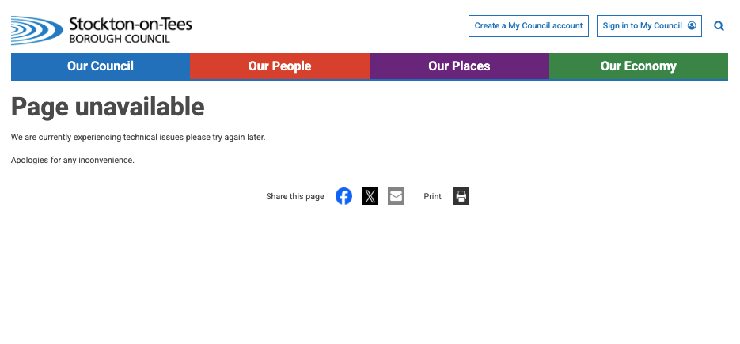Click the Share this page label
The width and height of the screenshot is (740, 344).
295,196
